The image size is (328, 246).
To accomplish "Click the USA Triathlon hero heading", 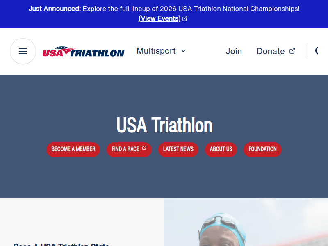I will 164,125.
